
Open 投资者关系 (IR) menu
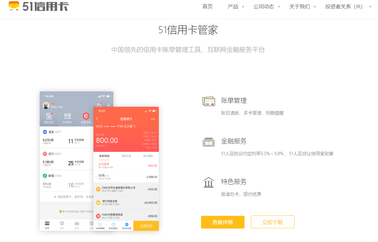click(344, 6)
